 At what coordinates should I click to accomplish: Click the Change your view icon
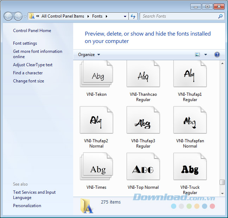197,55
